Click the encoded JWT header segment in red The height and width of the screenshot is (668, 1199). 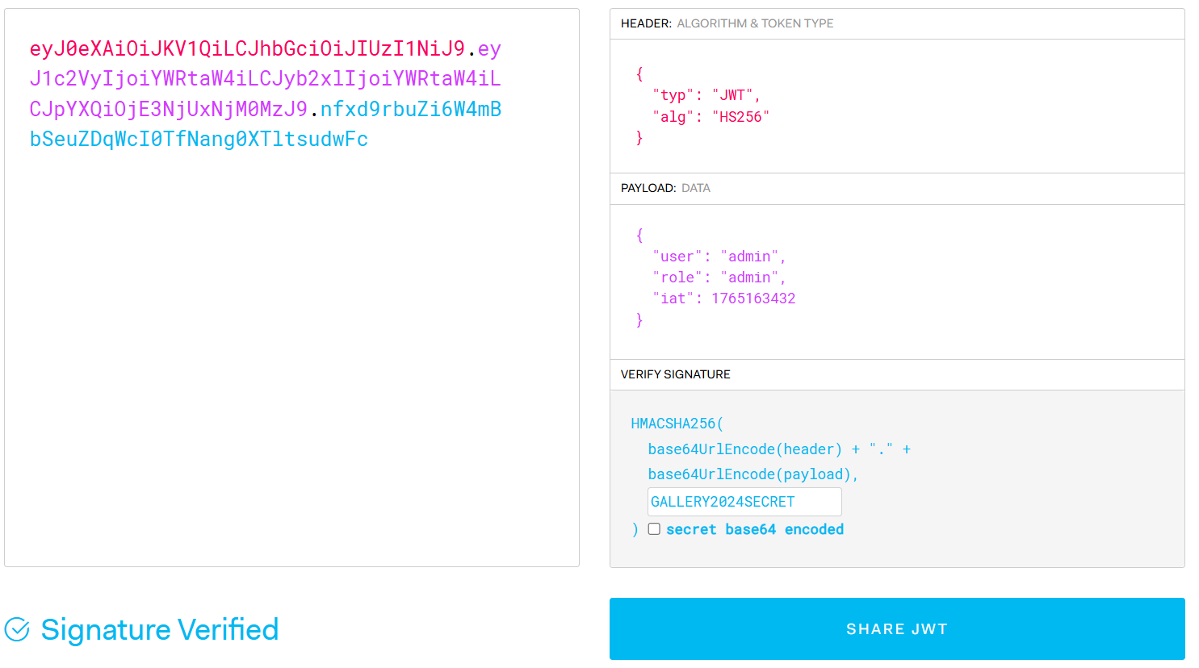247,49
